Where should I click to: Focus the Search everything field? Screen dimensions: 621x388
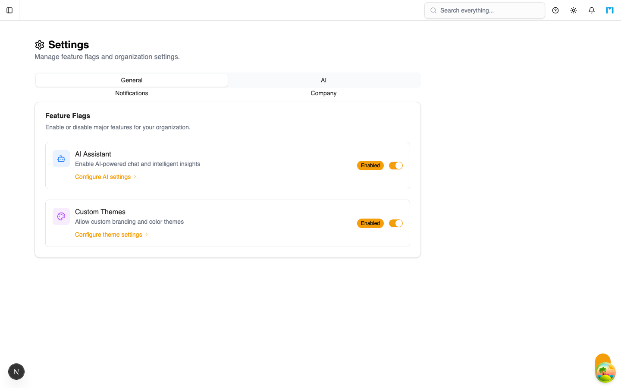pyautogui.click(x=485, y=10)
